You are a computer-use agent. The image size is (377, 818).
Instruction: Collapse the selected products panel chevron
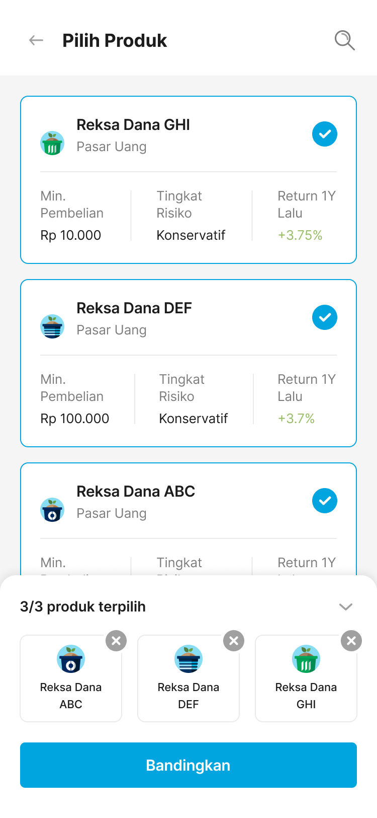tap(346, 607)
